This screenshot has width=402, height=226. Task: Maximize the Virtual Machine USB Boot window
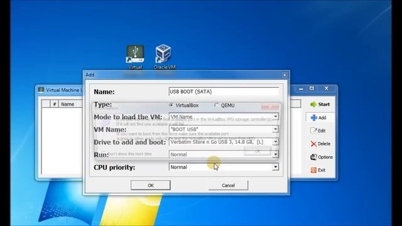pyautogui.click(x=312, y=88)
